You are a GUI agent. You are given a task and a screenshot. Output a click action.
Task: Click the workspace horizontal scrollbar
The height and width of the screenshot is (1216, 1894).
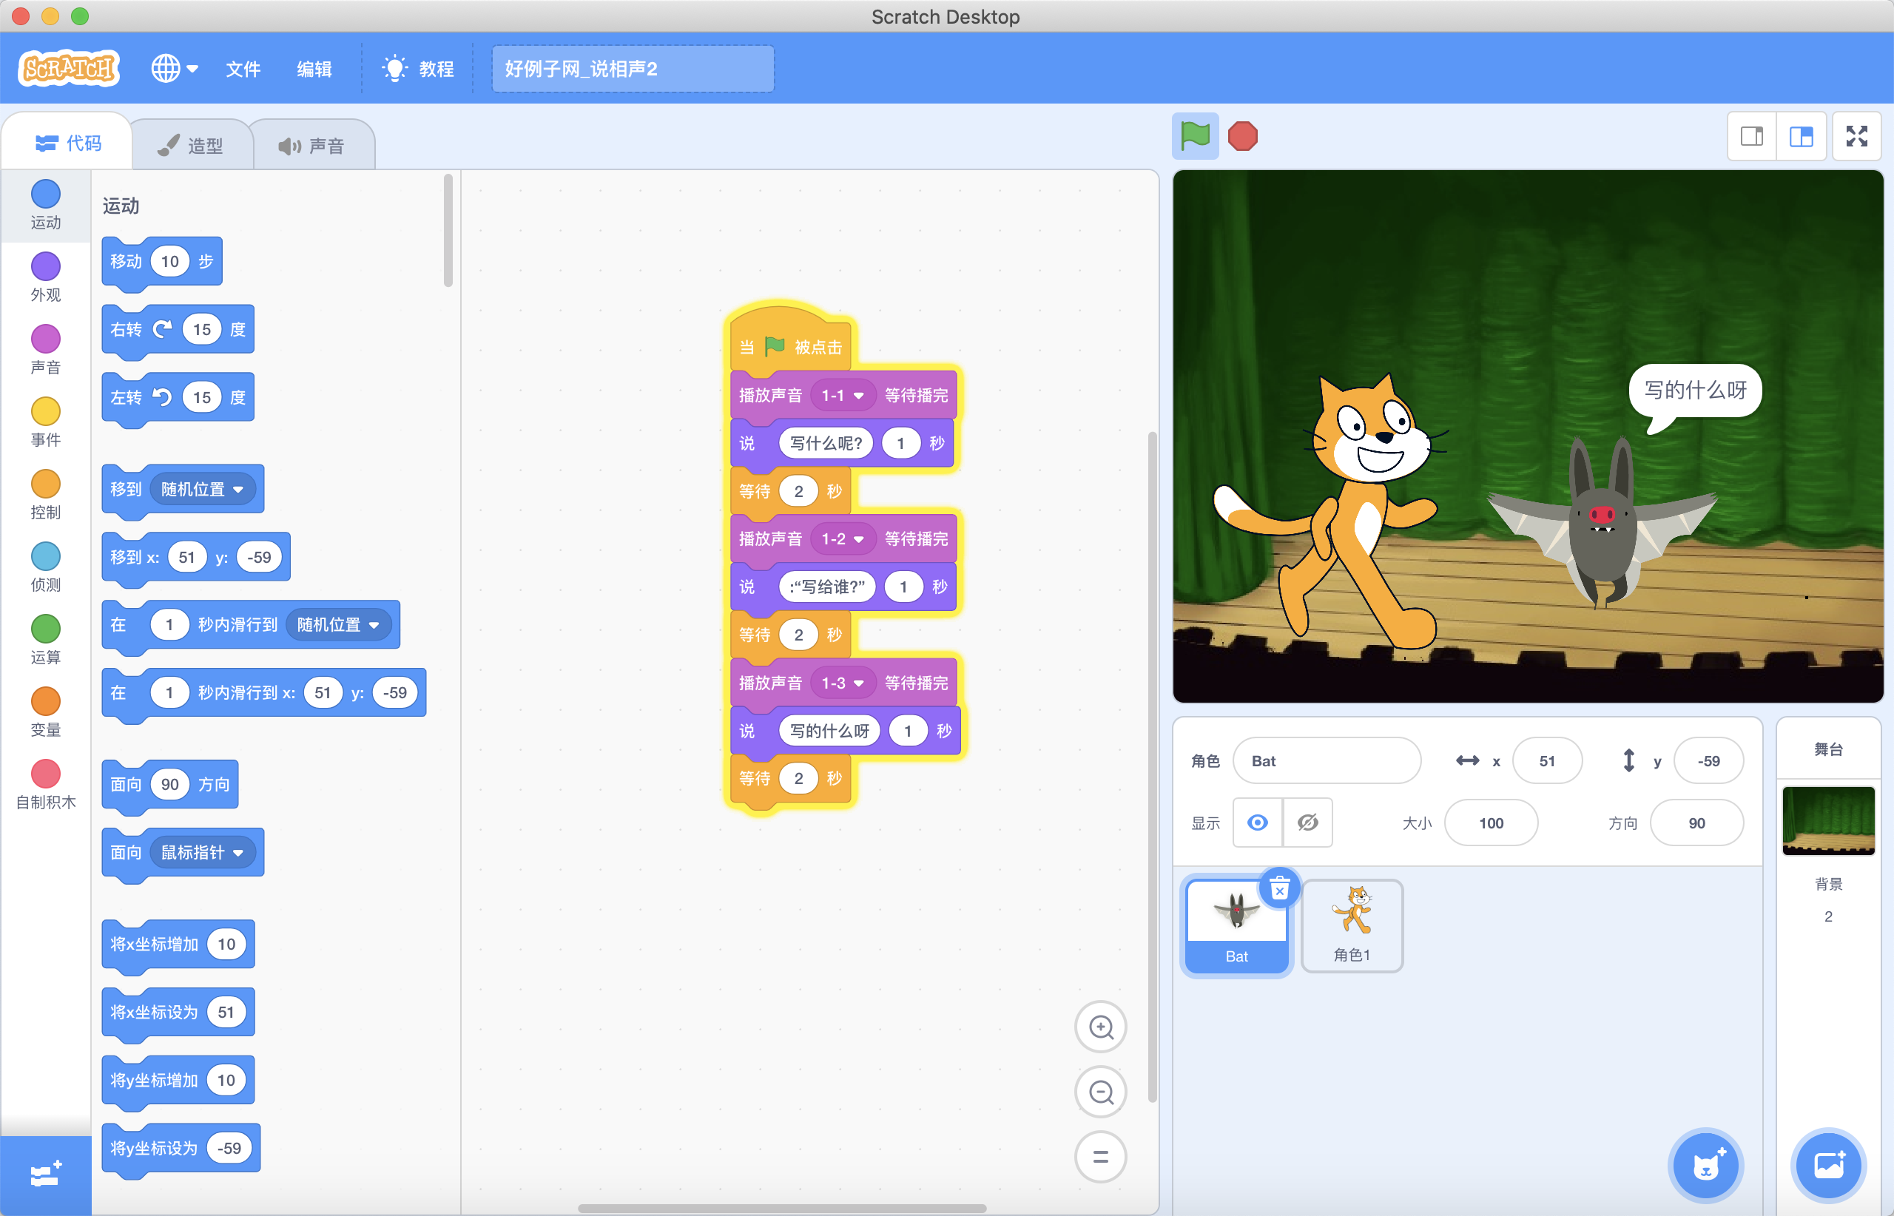782,1207
